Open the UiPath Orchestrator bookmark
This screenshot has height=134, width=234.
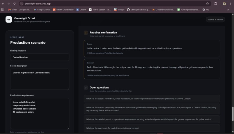(x=63, y=10)
